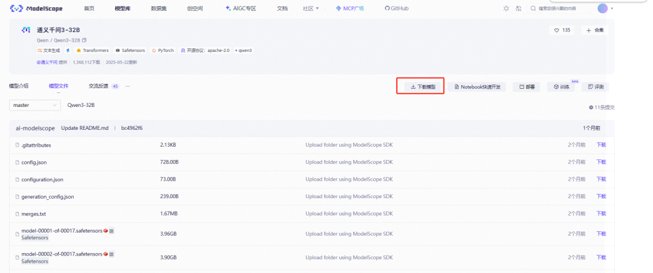Click the 开源协议: apache-2.0 license tag

pos(205,50)
